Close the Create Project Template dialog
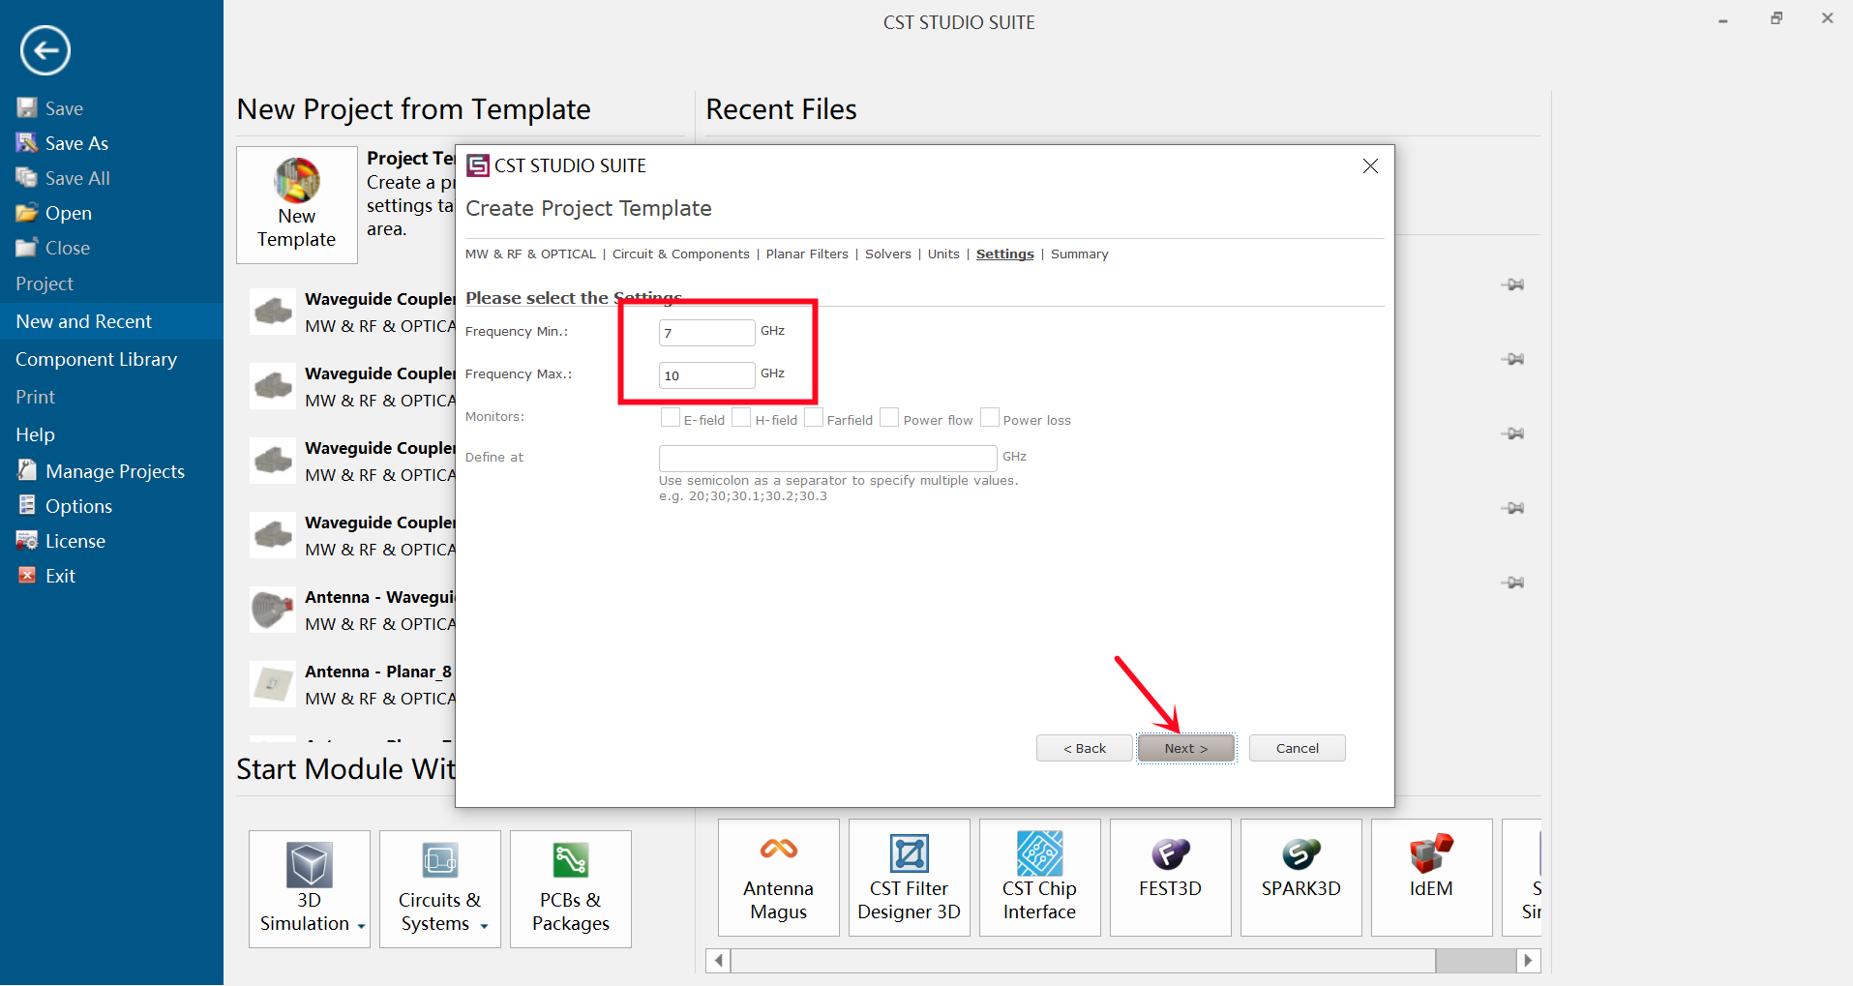Image resolution: width=1853 pixels, height=986 pixels. pyautogui.click(x=1370, y=166)
